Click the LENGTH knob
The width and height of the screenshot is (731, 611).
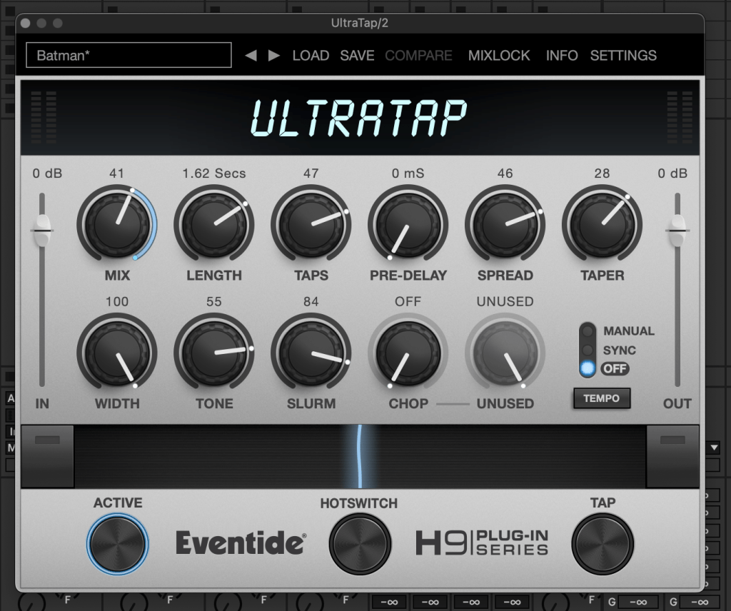(213, 225)
